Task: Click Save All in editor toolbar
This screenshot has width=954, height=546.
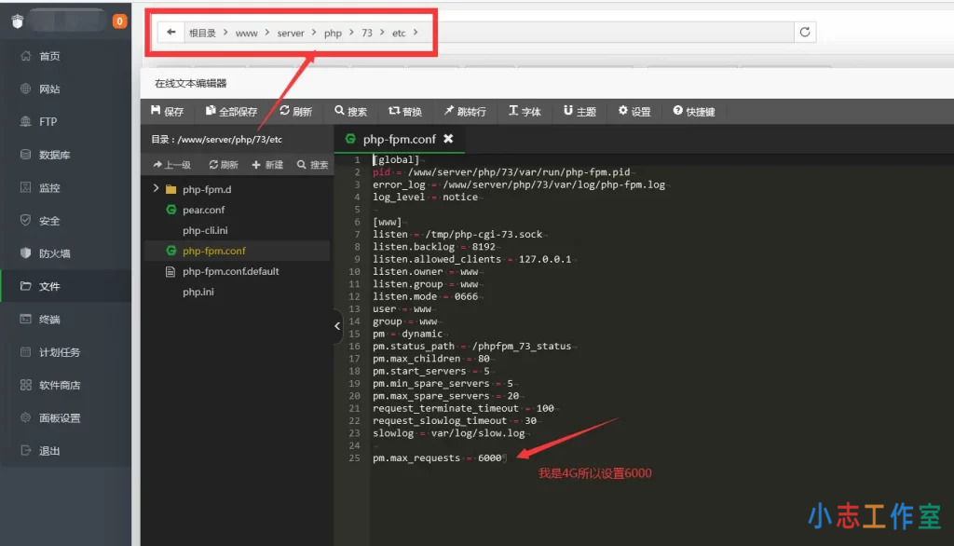Action: [x=231, y=112]
